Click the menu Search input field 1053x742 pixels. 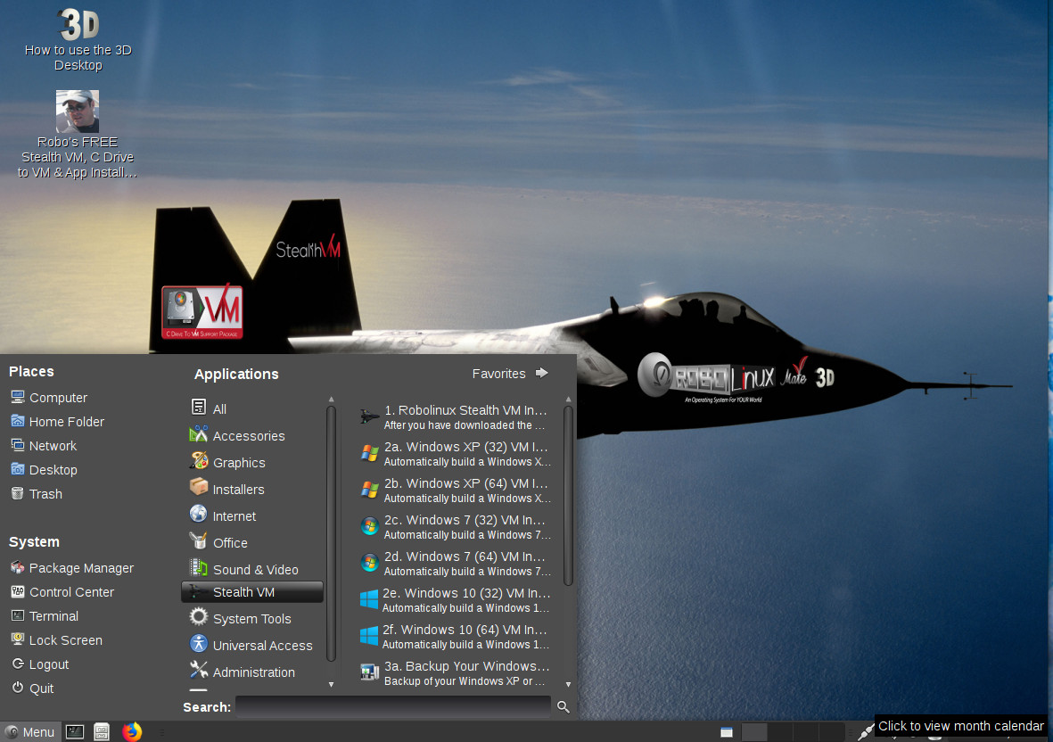393,706
